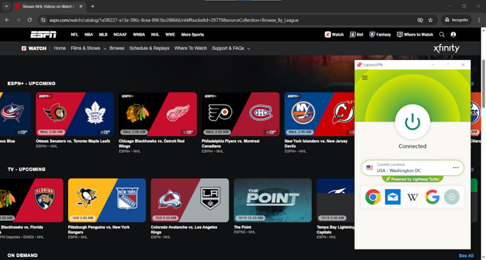Add a new shortcut in ExpressVPN

pyautogui.click(x=452, y=197)
